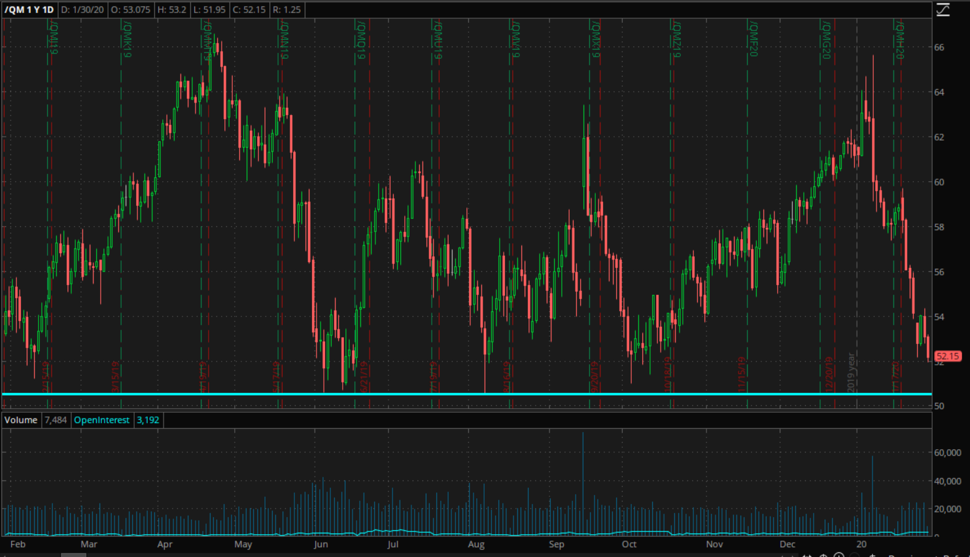The height and width of the screenshot is (557, 970).
Task: Click the 2019 year divider label
Action: pyautogui.click(x=851, y=373)
